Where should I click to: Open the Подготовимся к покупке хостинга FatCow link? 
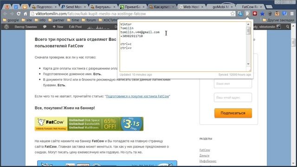(x=137, y=96)
